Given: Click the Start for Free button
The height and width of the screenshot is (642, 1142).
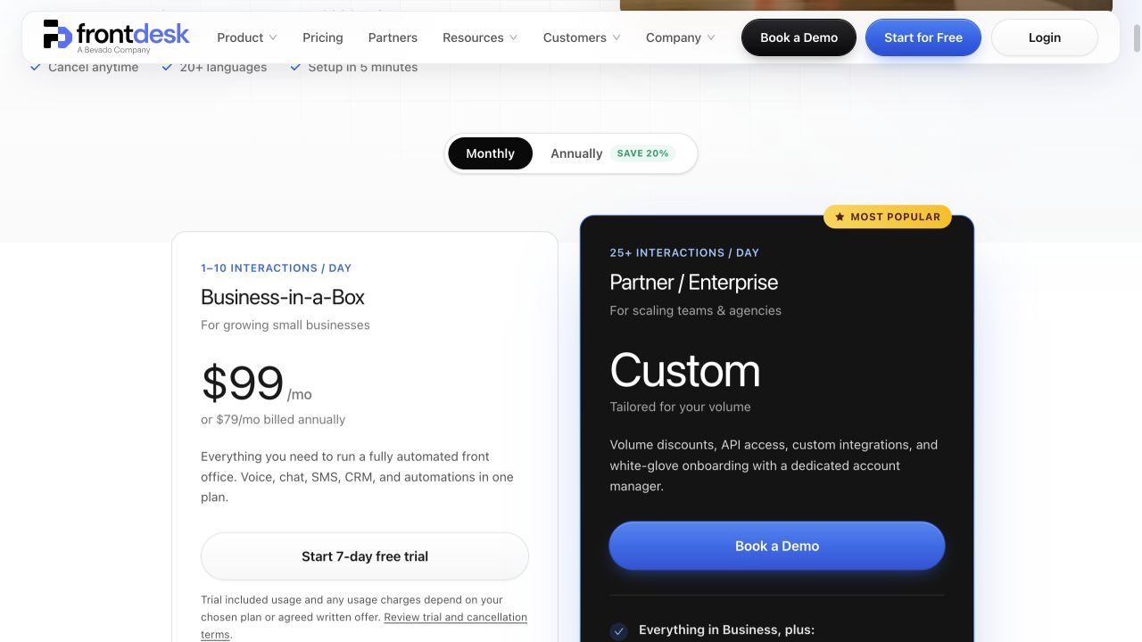Looking at the screenshot, I should tap(923, 37).
